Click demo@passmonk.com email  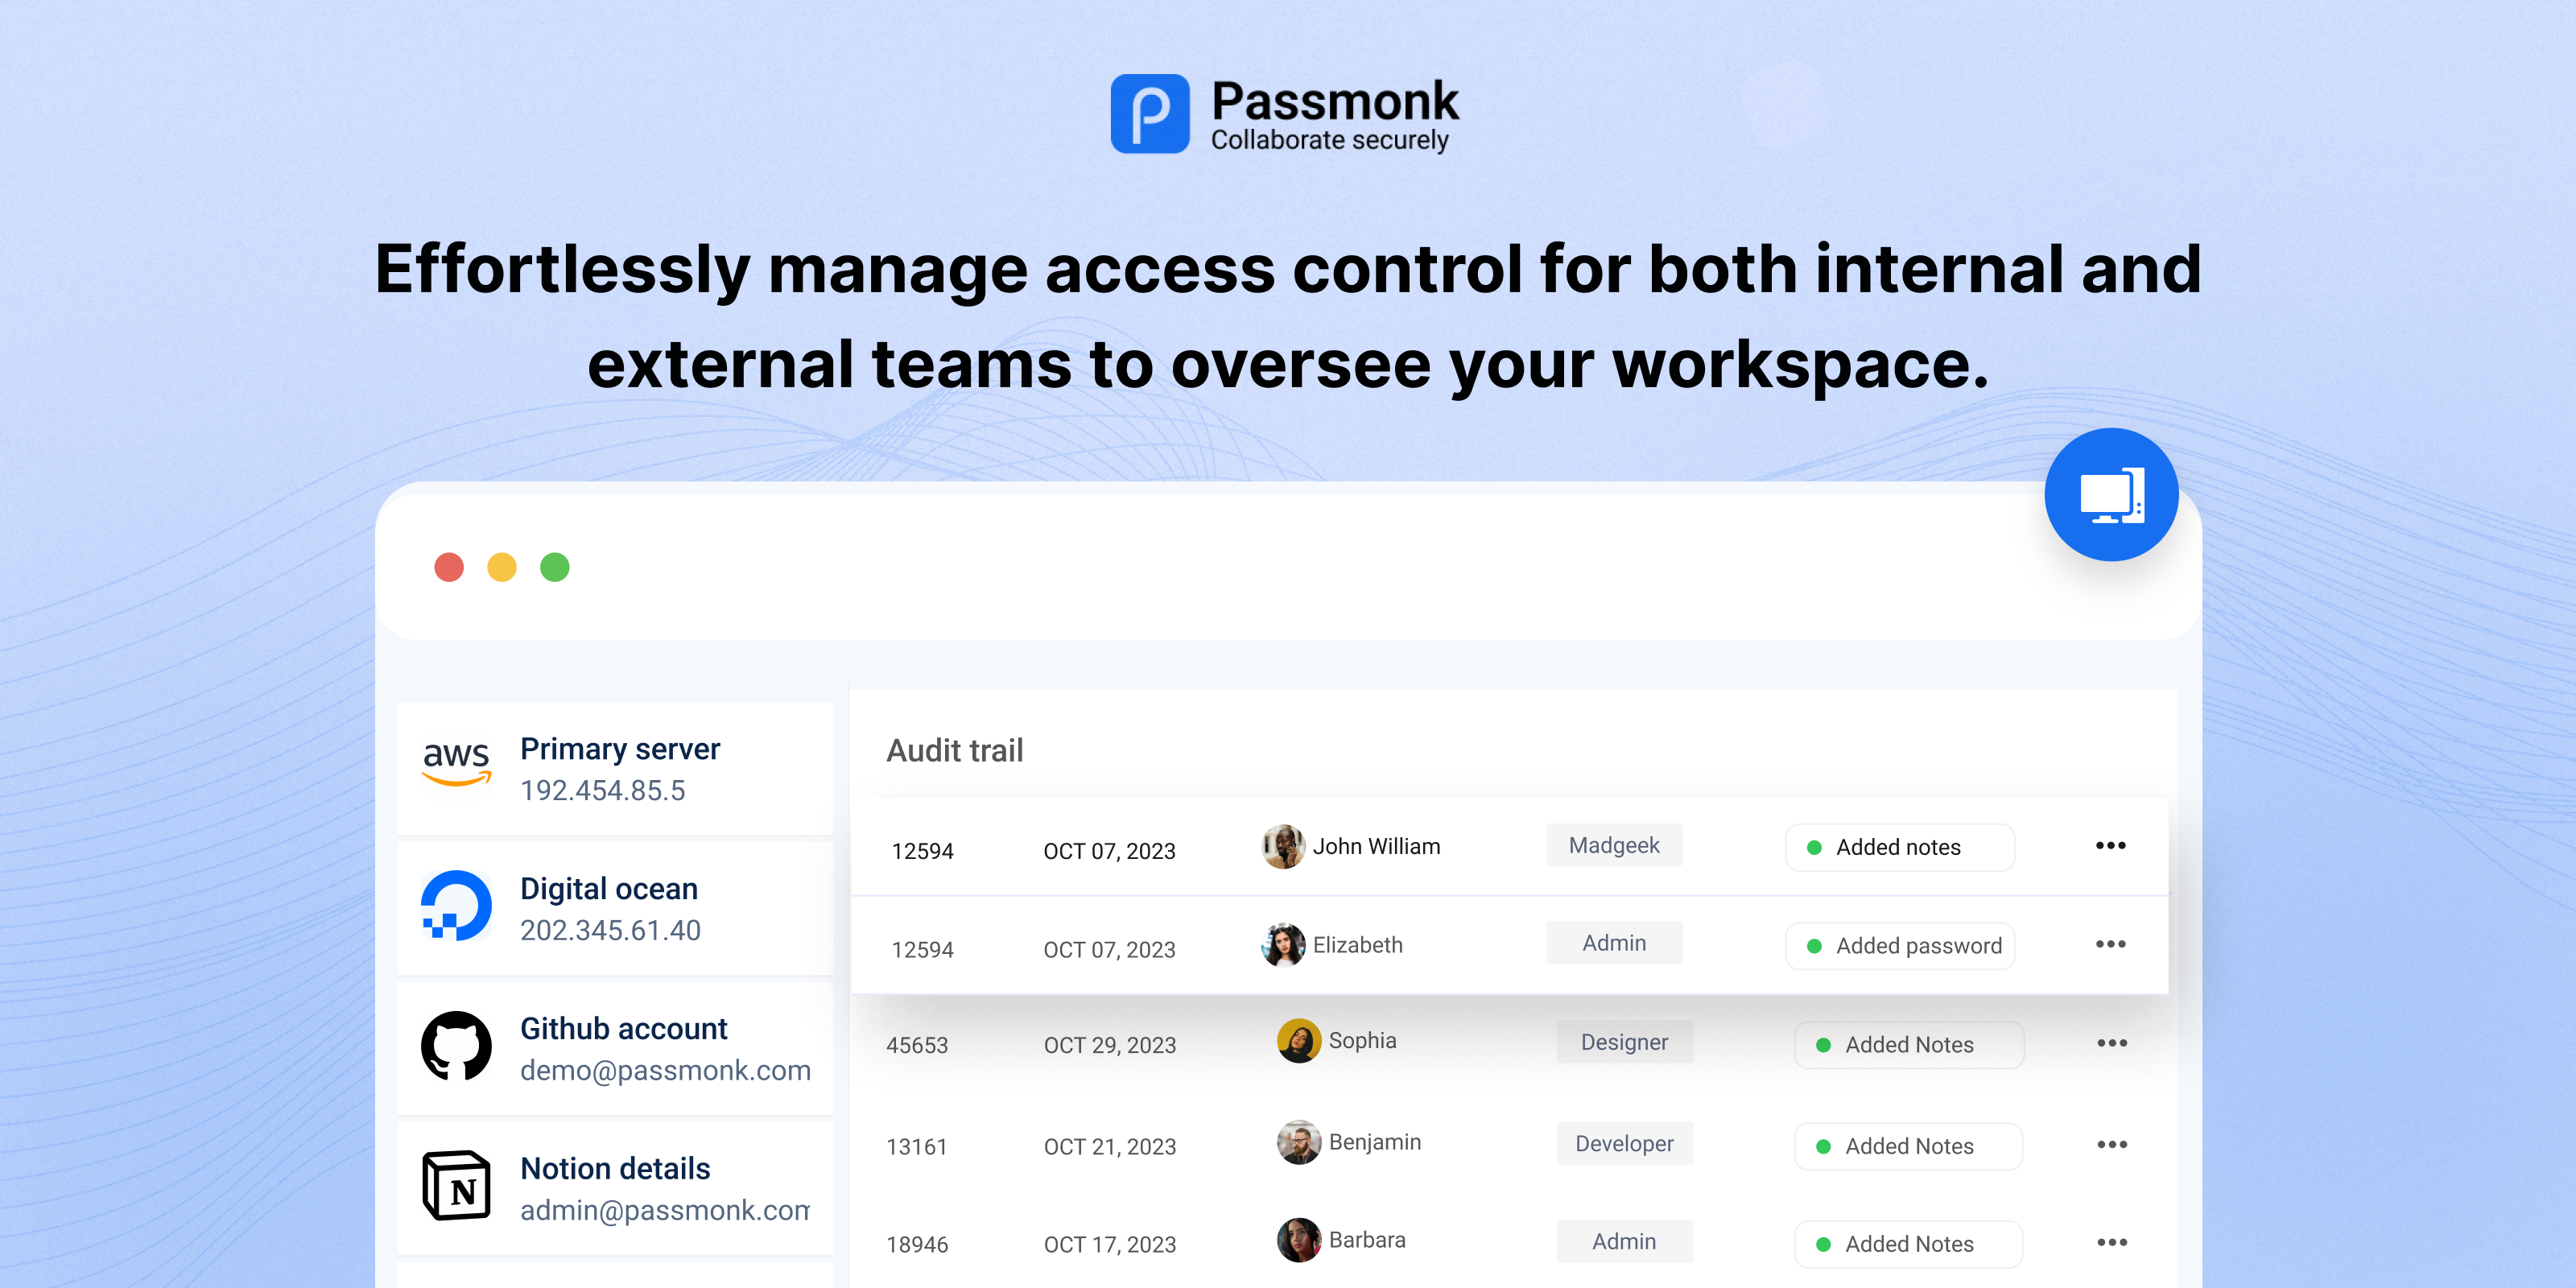666,1071
